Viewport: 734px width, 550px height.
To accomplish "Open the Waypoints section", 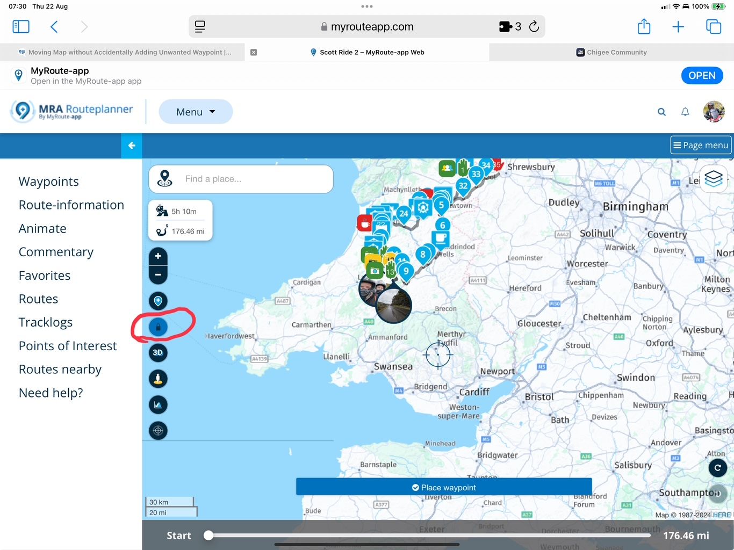I will [x=49, y=182].
